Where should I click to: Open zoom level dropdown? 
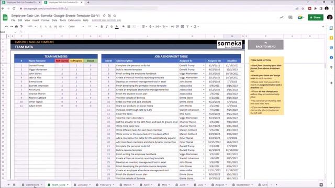click(x=31, y=27)
